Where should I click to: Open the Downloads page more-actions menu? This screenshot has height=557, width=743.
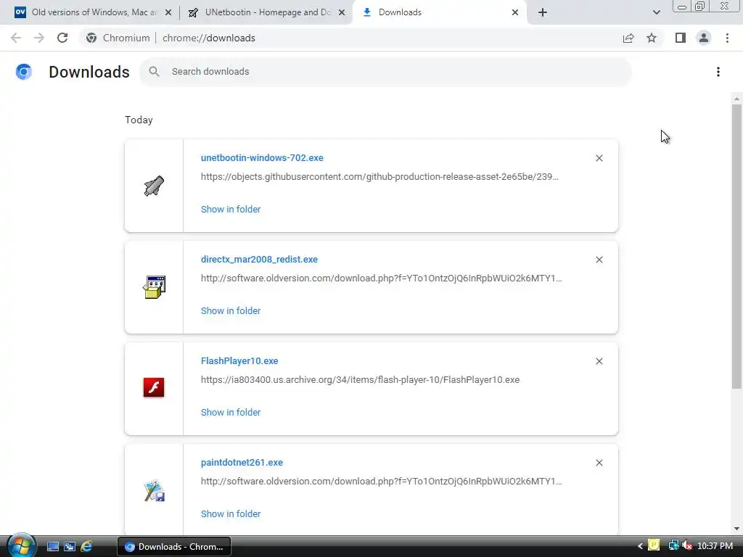[x=718, y=72]
